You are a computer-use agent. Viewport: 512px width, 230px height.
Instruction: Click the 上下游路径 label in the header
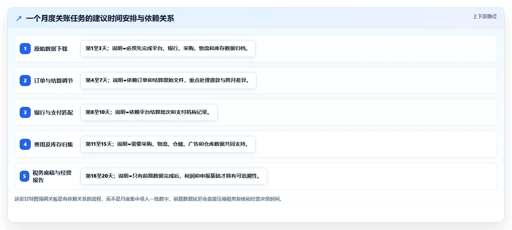(x=485, y=16)
